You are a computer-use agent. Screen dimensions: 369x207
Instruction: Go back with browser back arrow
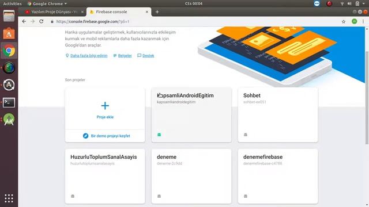24,21
